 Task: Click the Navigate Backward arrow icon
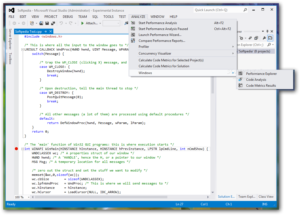(x=14, y=23)
